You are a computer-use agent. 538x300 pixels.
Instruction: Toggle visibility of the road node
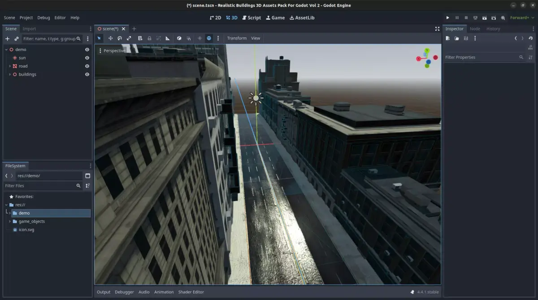click(87, 66)
